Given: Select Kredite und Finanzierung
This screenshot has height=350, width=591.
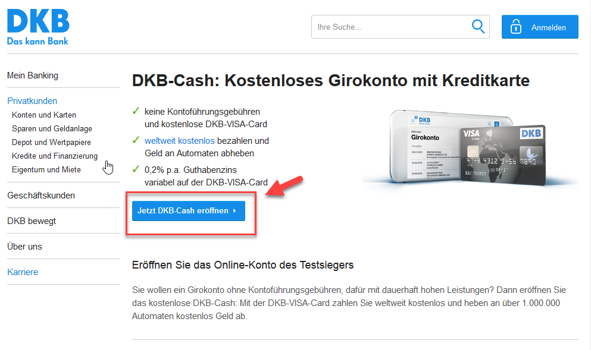Looking at the screenshot, I should [55, 156].
